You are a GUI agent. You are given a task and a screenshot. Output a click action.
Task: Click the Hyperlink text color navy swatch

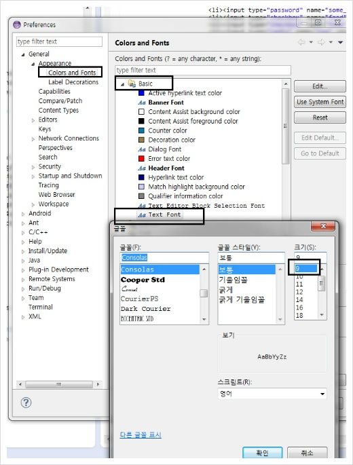[x=141, y=177]
